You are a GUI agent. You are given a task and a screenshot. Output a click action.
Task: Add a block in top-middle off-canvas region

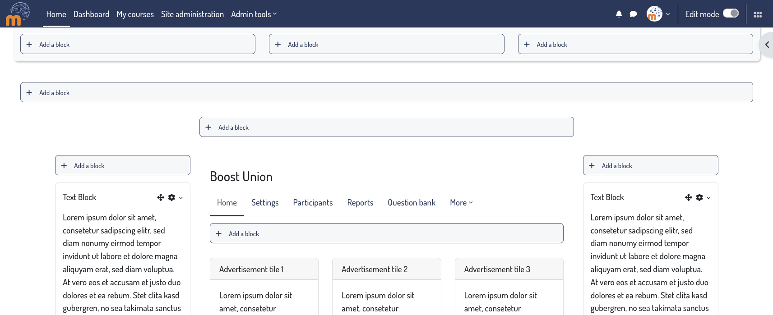[386, 44]
